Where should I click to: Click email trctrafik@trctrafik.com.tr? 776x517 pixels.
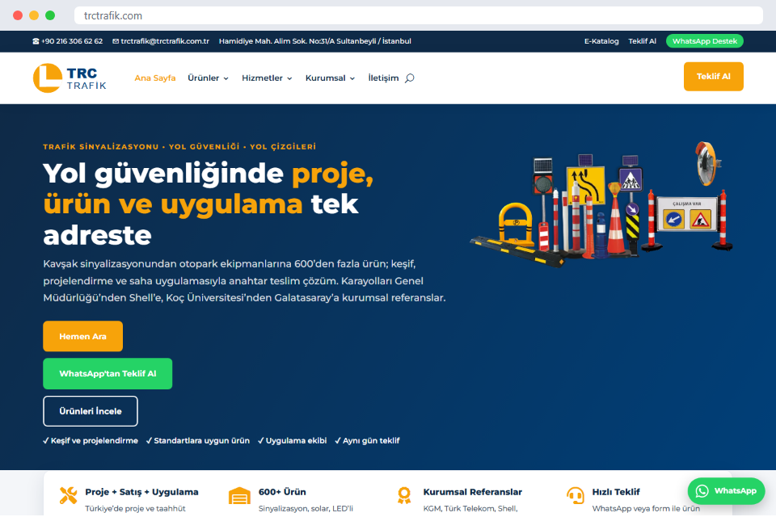[x=165, y=41]
